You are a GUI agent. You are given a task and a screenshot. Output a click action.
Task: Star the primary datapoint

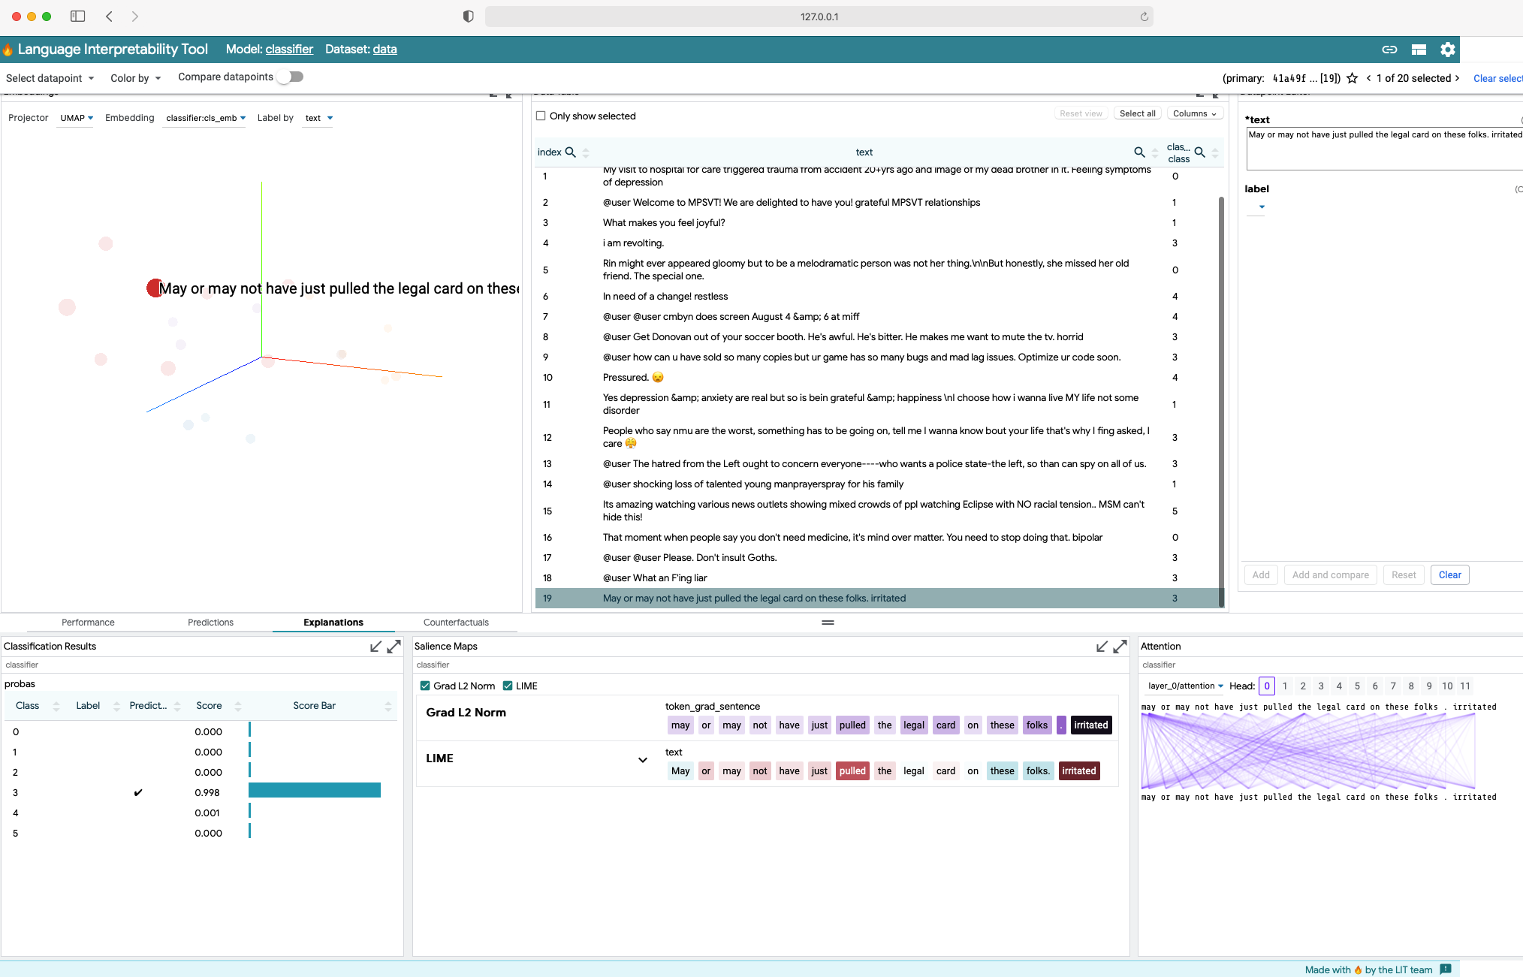[x=1352, y=78]
